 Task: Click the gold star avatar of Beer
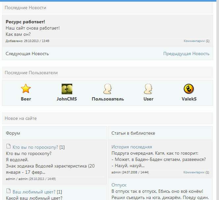point(26,89)
